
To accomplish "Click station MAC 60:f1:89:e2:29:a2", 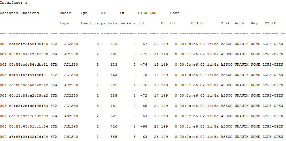I will click(x=29, y=95).
